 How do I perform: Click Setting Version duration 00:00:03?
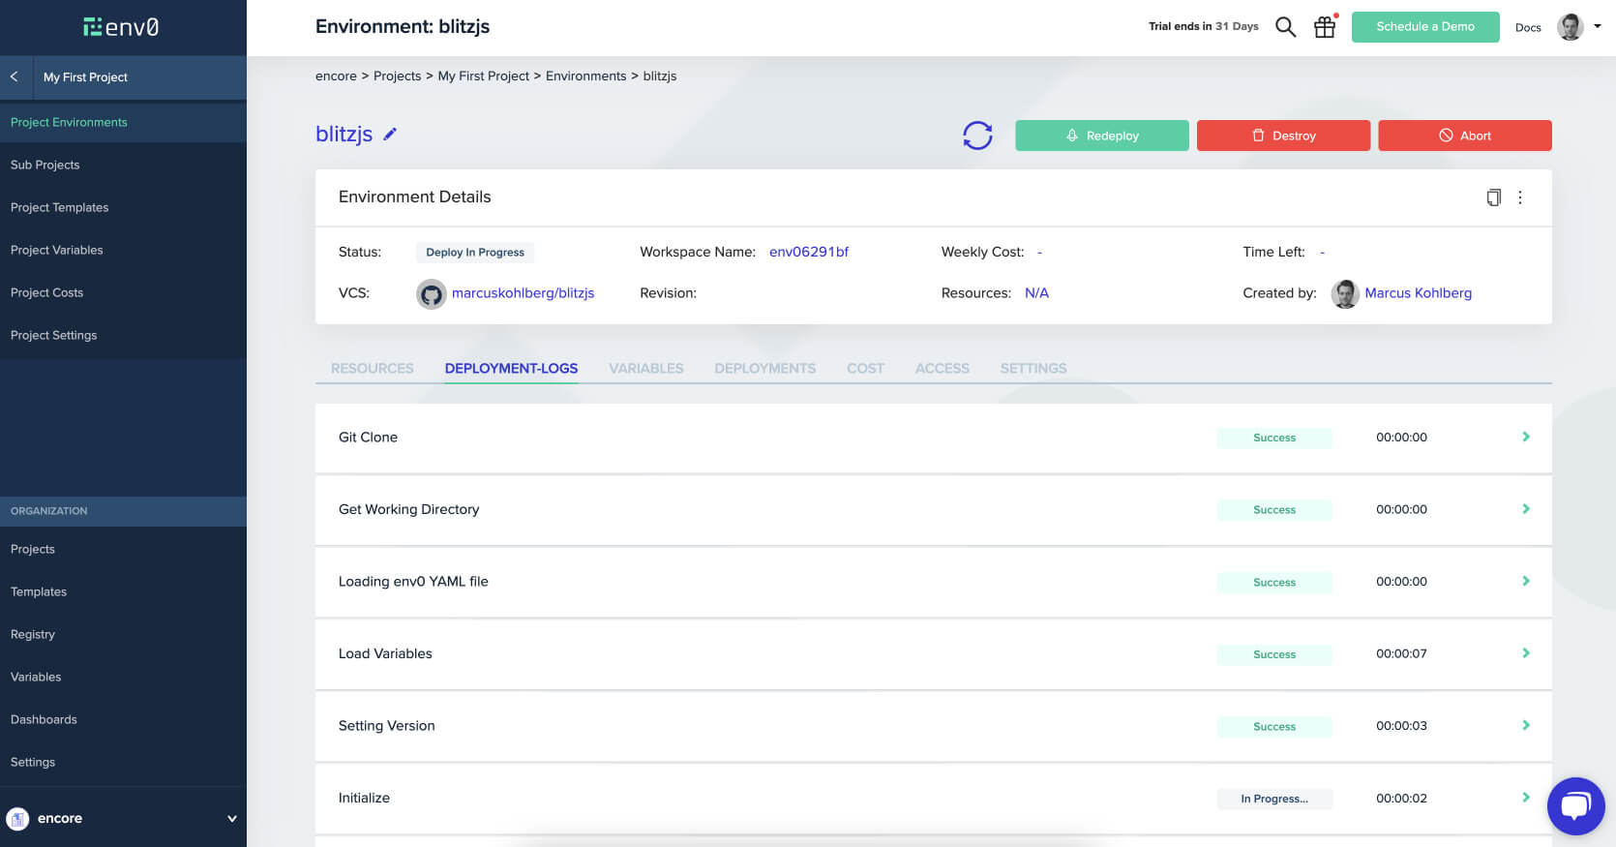click(x=1401, y=726)
